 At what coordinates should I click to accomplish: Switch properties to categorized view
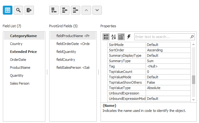click(x=106, y=37)
